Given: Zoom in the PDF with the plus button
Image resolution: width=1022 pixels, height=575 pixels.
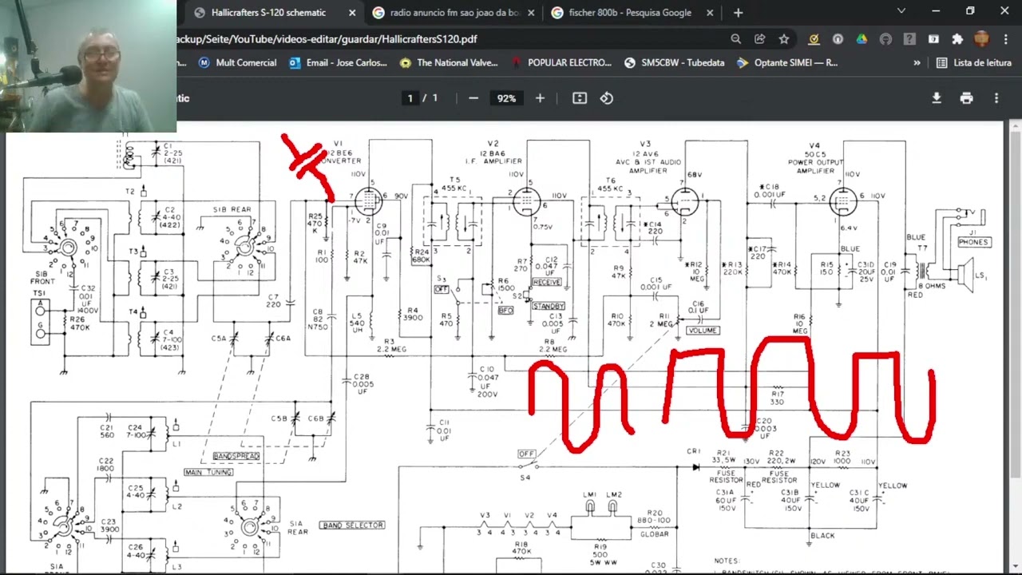Looking at the screenshot, I should coord(540,98).
